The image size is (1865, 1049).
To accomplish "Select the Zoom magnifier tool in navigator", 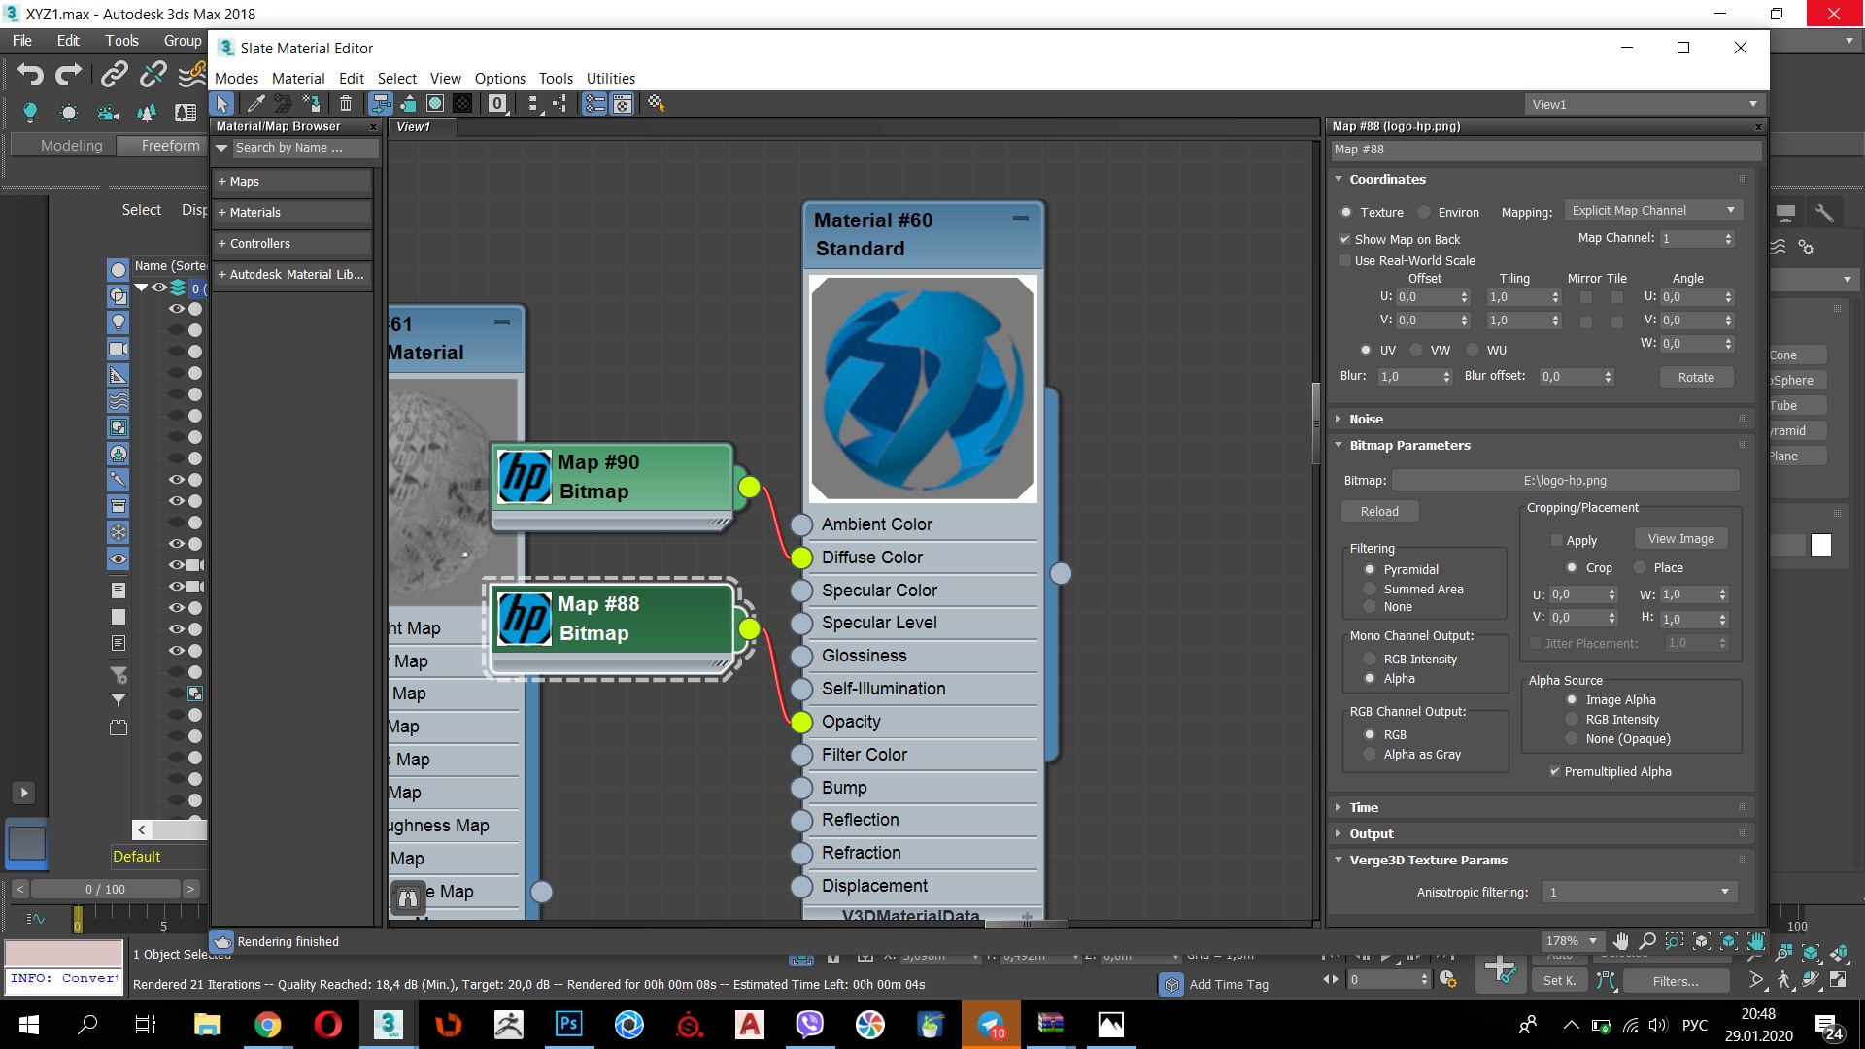I will (x=1647, y=940).
